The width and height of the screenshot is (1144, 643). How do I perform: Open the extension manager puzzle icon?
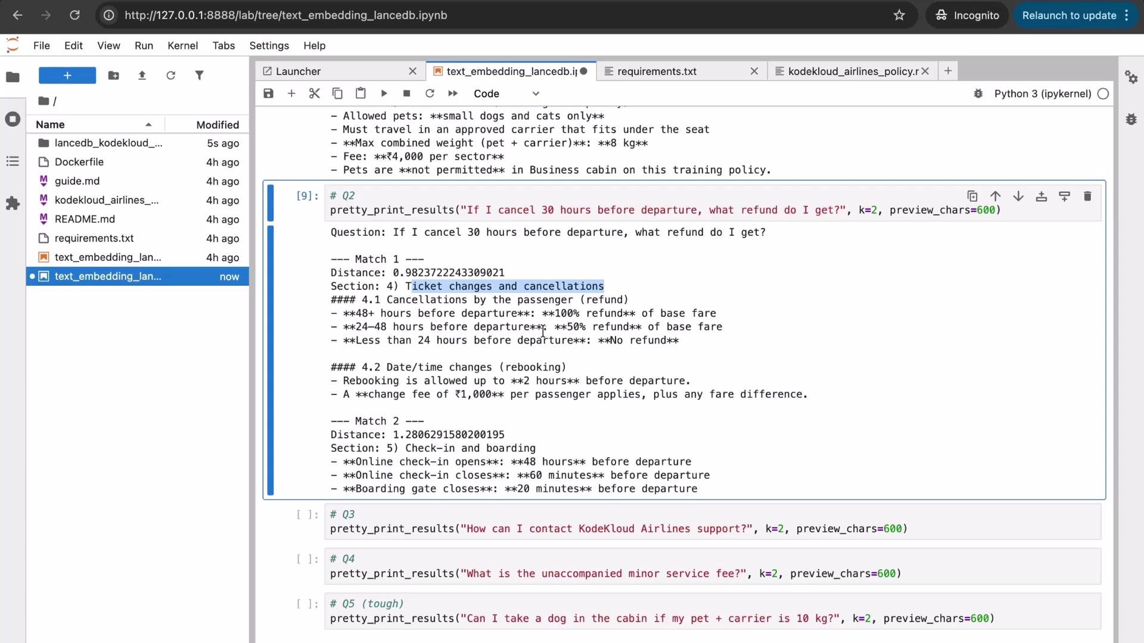coord(13,204)
